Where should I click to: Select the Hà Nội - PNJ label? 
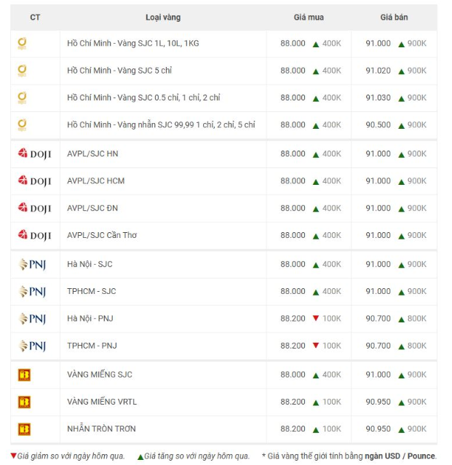tap(90, 319)
